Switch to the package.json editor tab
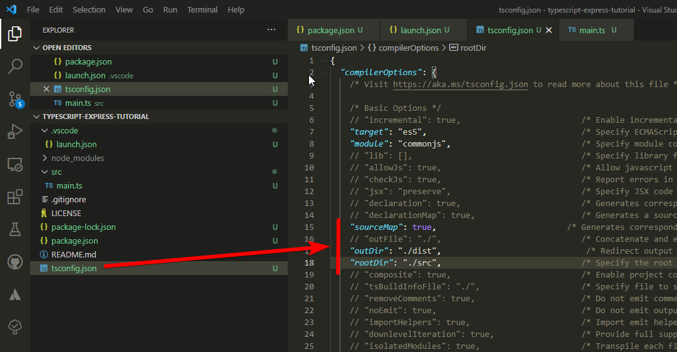The image size is (677, 352). tap(333, 30)
